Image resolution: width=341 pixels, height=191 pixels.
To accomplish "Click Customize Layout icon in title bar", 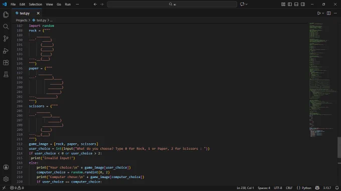I will 283,4.
